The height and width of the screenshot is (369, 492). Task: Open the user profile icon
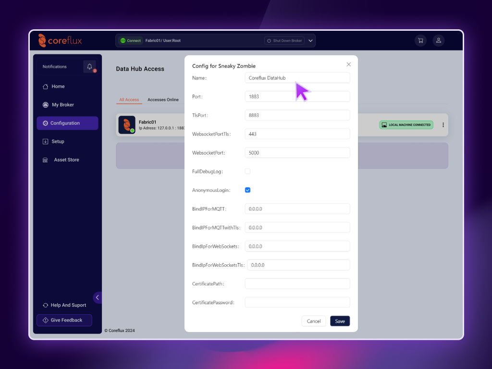click(438, 41)
